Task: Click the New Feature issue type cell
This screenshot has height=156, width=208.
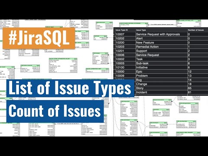Action: 145,42
